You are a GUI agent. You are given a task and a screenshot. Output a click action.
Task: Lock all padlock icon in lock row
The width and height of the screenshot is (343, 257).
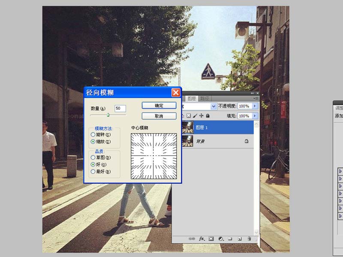click(208, 116)
